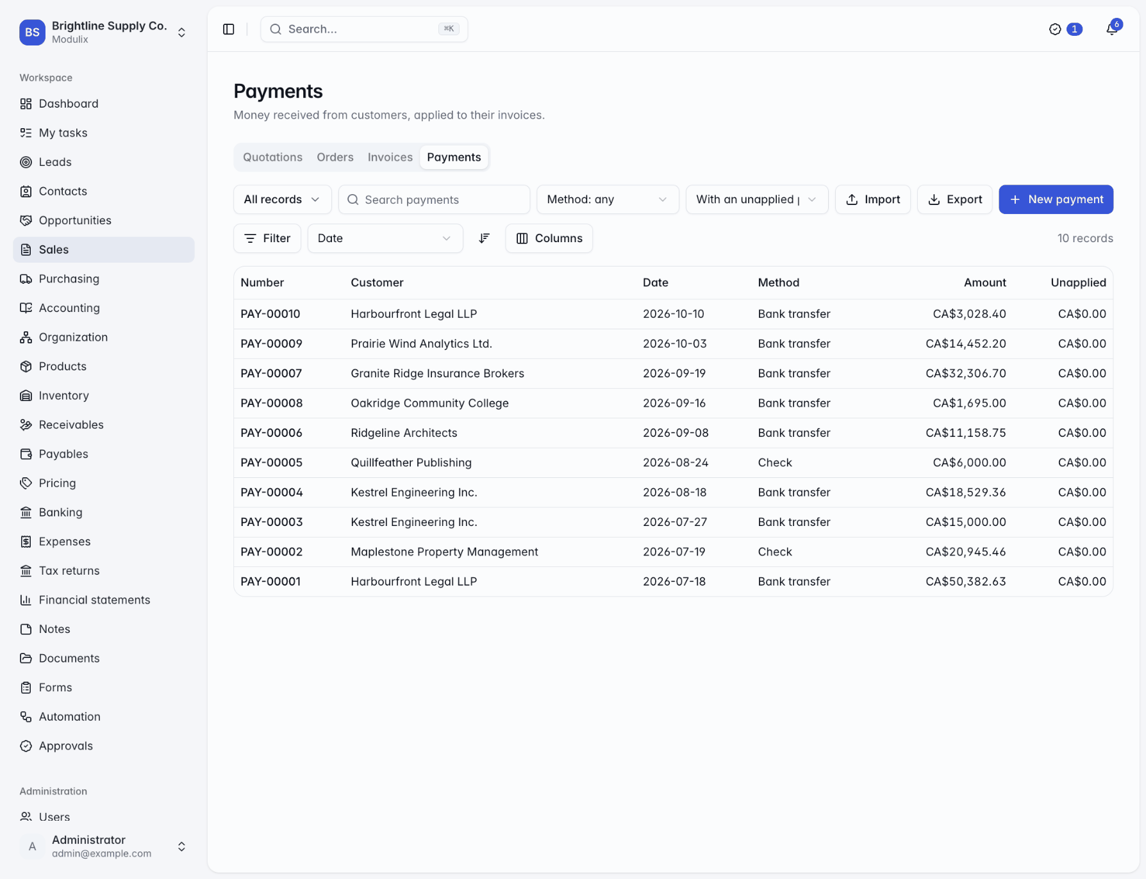Click the Banking building icon
This screenshot has height=879, width=1146.
click(x=26, y=512)
